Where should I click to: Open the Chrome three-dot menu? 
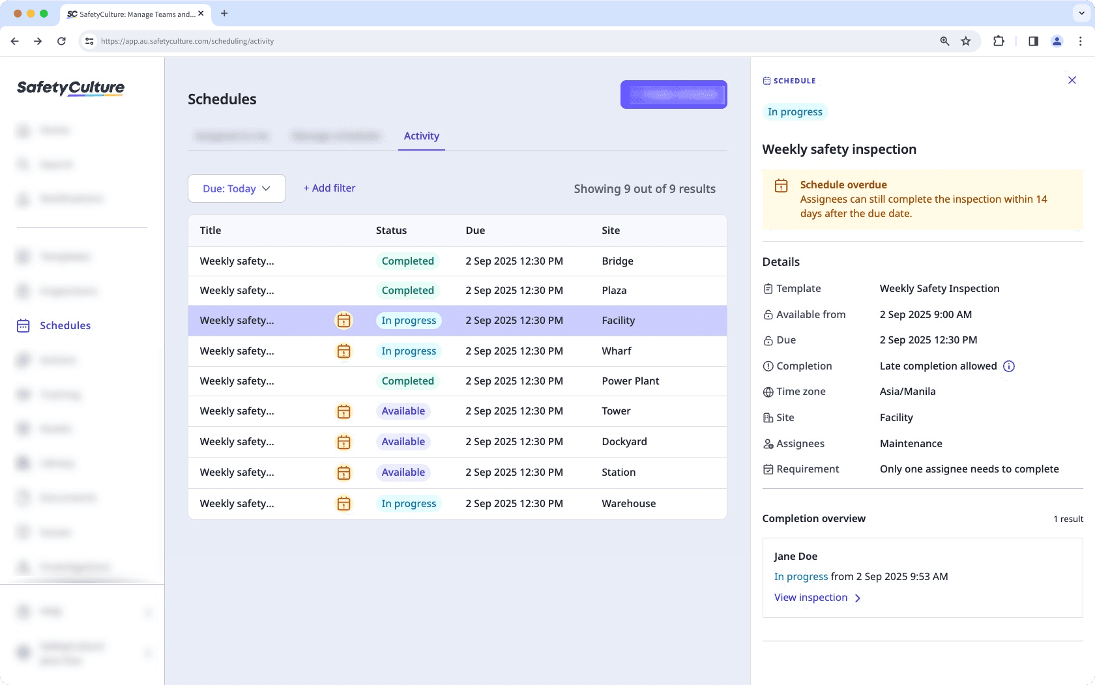[x=1080, y=40]
